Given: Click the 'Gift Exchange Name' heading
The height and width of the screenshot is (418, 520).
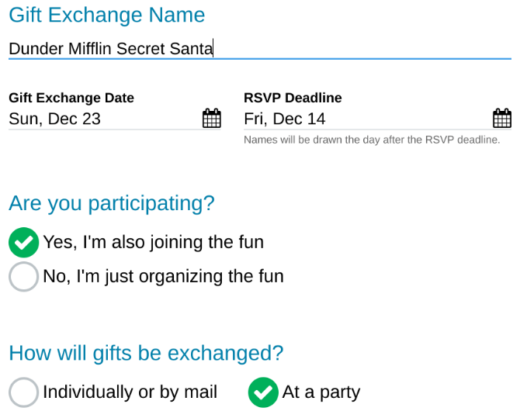Looking at the screenshot, I should (107, 16).
